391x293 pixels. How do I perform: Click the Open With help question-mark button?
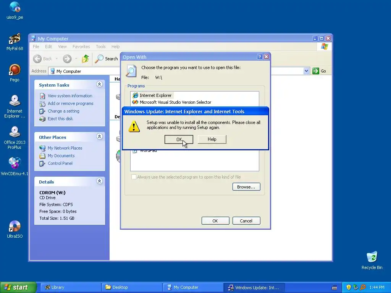[260, 57]
